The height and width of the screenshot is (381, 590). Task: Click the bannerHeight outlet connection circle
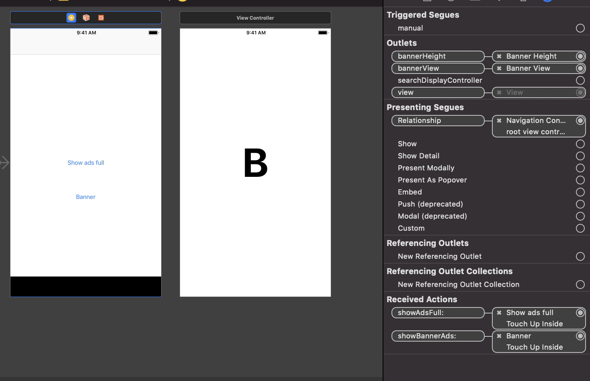(580, 56)
